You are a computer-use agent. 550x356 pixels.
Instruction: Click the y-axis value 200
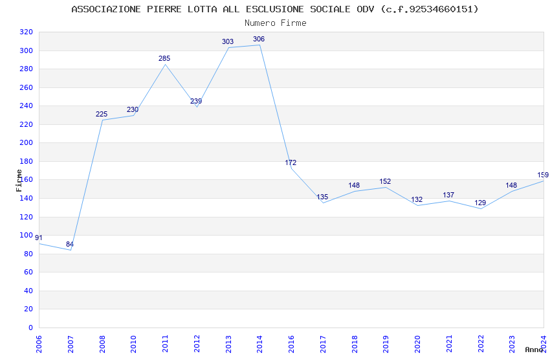pyautogui.click(x=27, y=142)
